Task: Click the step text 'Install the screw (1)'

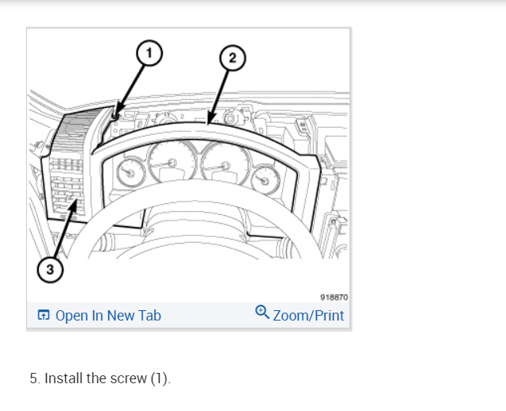Action: click(107, 378)
